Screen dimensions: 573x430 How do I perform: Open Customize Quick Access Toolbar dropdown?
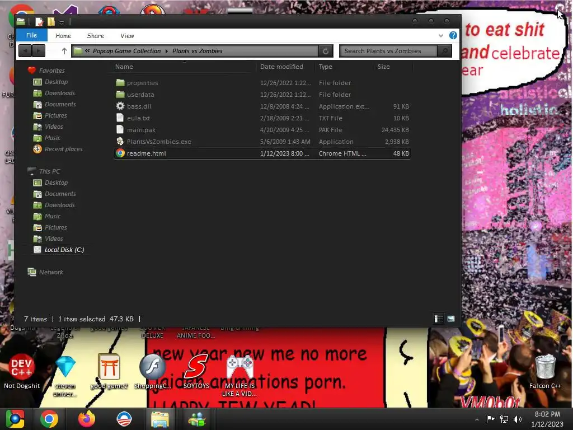click(x=62, y=22)
